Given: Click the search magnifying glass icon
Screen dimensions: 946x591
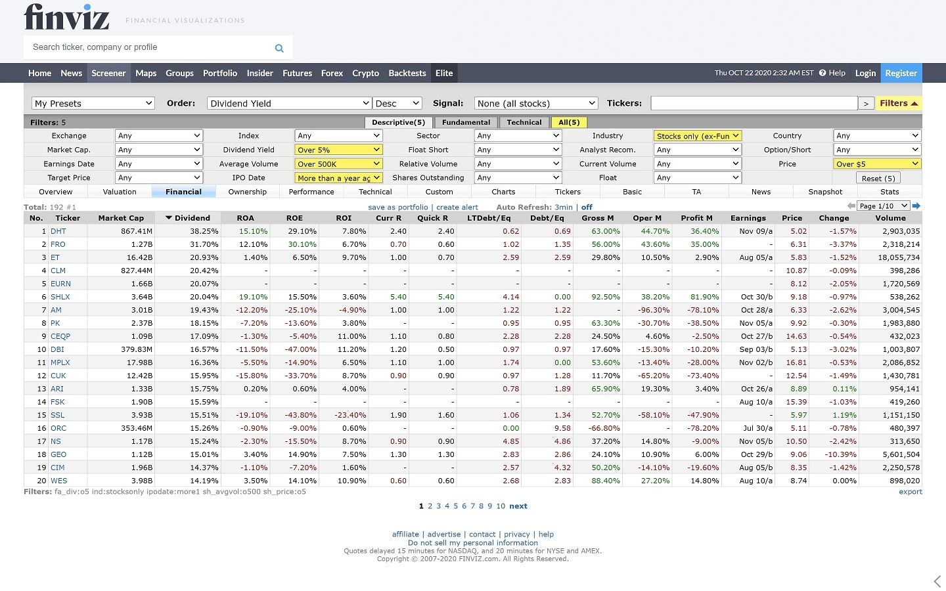Looking at the screenshot, I should pyautogui.click(x=279, y=47).
